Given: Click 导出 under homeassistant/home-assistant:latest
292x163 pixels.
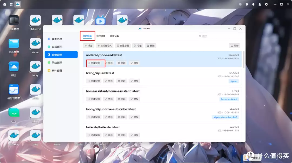Looking at the screenshot, I should 109,99.
